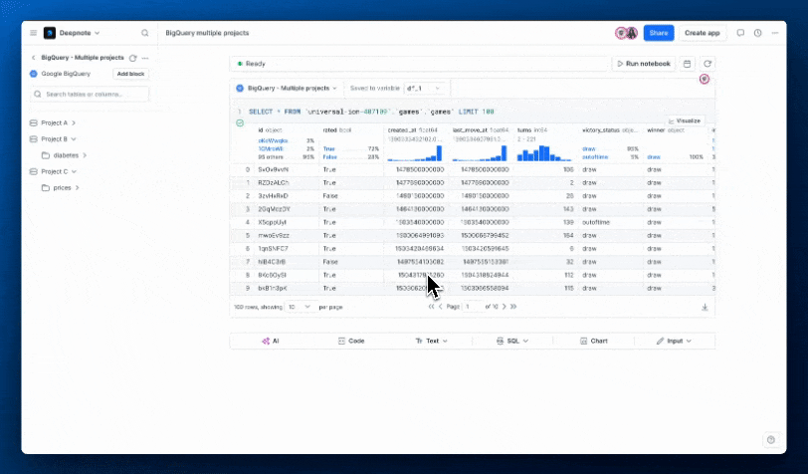The image size is (808, 474).
Task: Click the Share button
Action: point(659,33)
